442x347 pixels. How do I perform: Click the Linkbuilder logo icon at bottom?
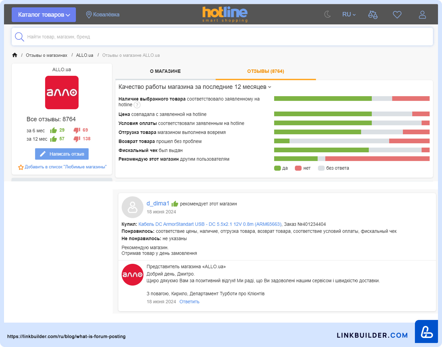[426, 332]
